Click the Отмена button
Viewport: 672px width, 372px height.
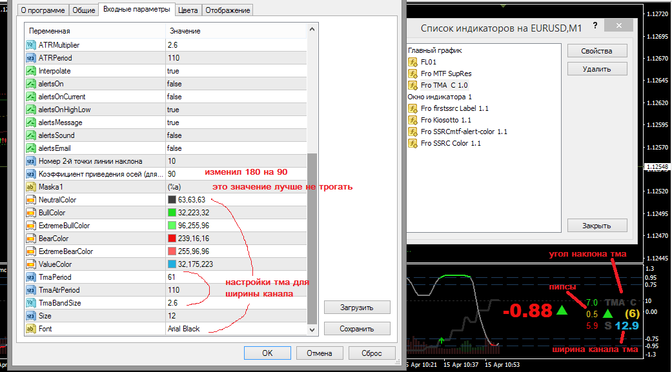click(x=320, y=353)
